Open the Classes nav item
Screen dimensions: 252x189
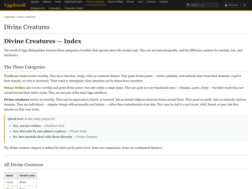point(164,2)
